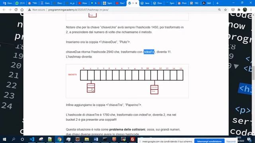Click the zoom magnifier icon in address bar
Image resolution: width=255 pixels, height=143 pixels.
[x=220, y=10]
